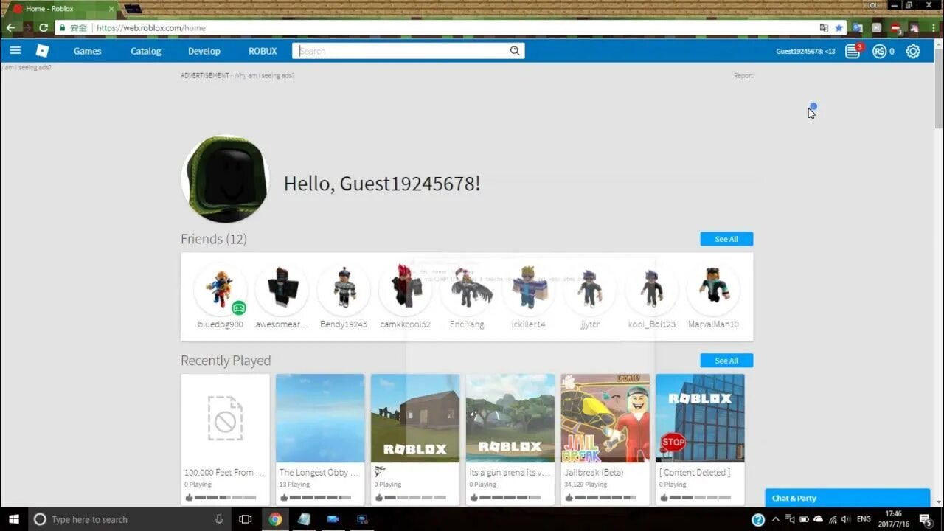
Task: Open the Roblox hamburger navigation menu
Action: click(15, 51)
